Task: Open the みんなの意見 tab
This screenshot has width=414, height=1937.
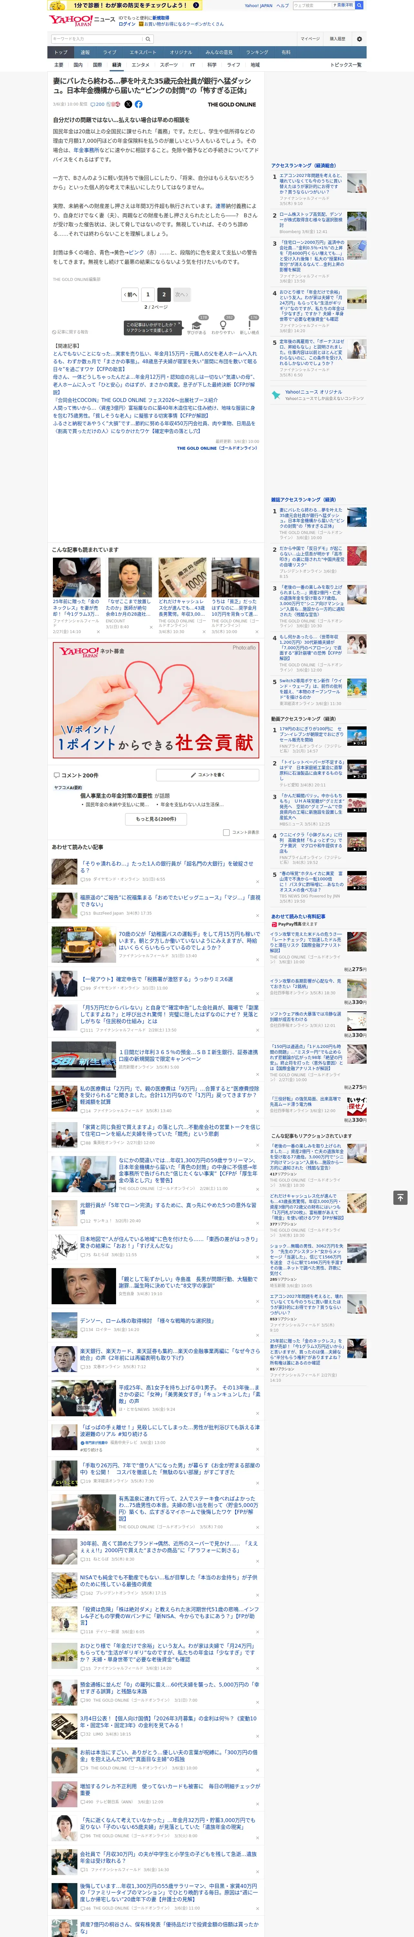Action: click(219, 52)
